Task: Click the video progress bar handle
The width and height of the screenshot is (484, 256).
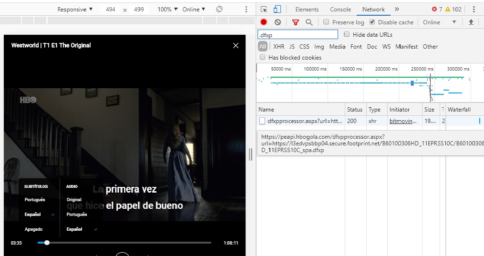Action: pyautogui.click(x=47, y=243)
